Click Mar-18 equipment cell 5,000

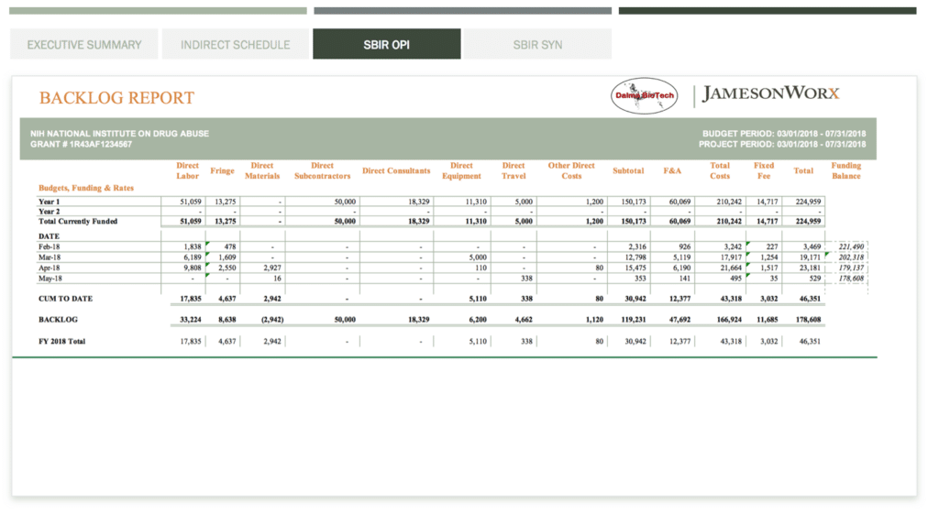[x=477, y=257]
